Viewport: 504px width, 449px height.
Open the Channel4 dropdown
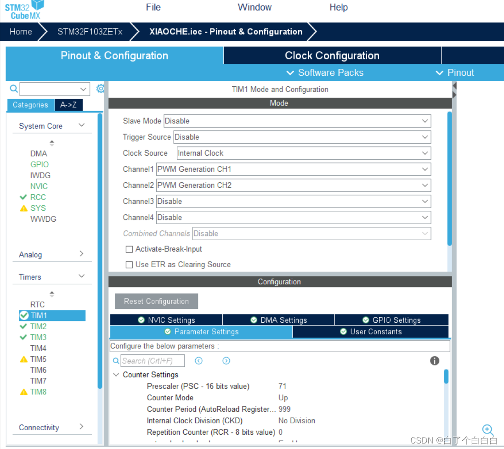pyautogui.click(x=293, y=218)
